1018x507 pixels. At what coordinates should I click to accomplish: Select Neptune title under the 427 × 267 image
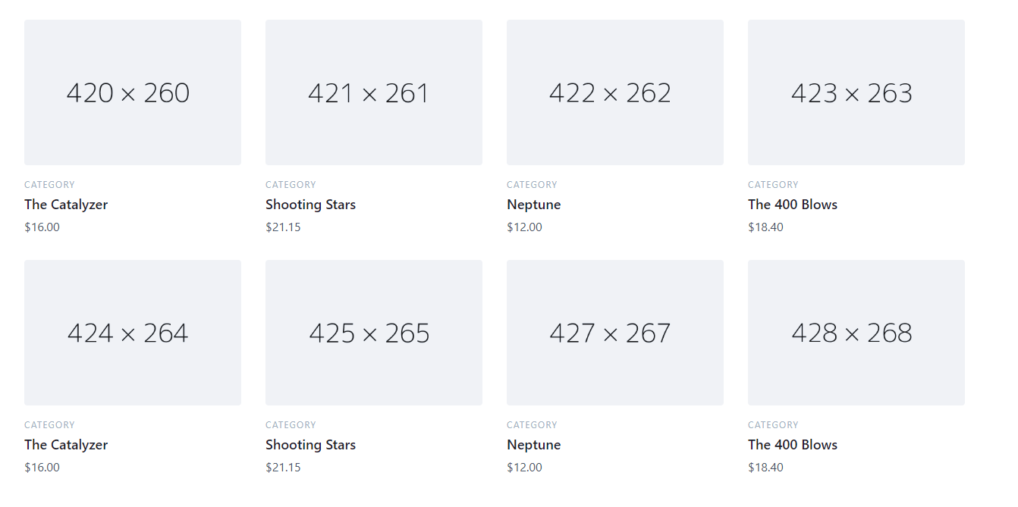pos(534,445)
